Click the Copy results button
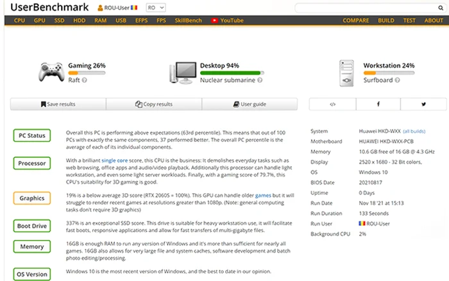The image size is (449, 281). (154, 105)
